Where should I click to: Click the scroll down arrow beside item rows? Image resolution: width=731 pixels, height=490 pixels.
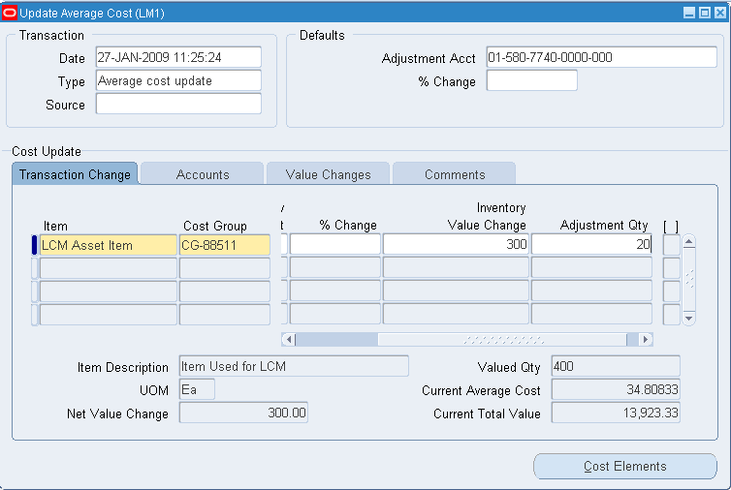point(689,318)
